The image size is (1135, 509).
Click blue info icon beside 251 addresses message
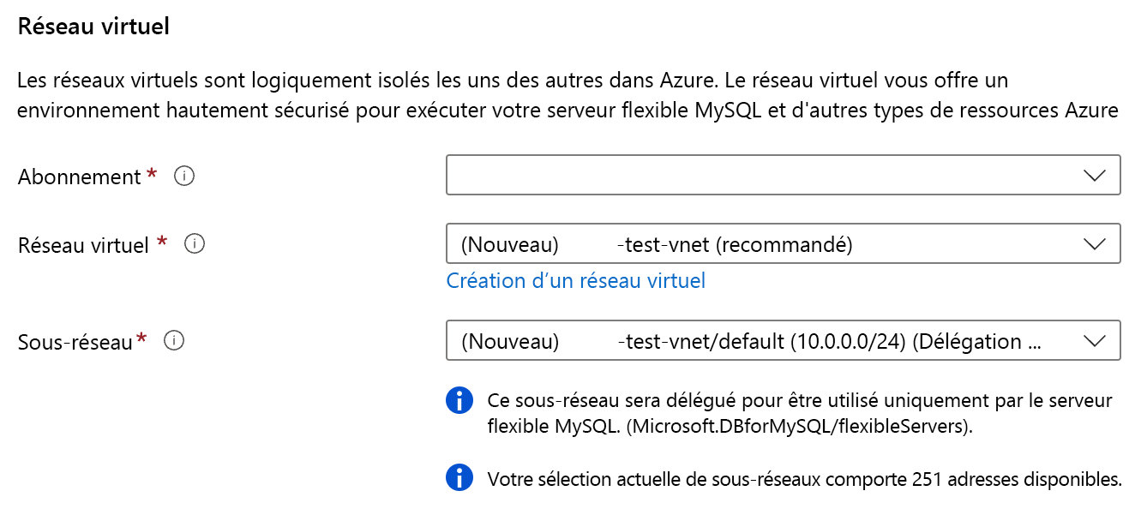459,478
